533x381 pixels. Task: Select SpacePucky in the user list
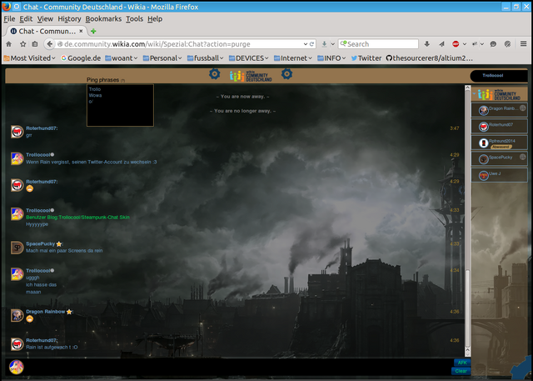(x=499, y=159)
